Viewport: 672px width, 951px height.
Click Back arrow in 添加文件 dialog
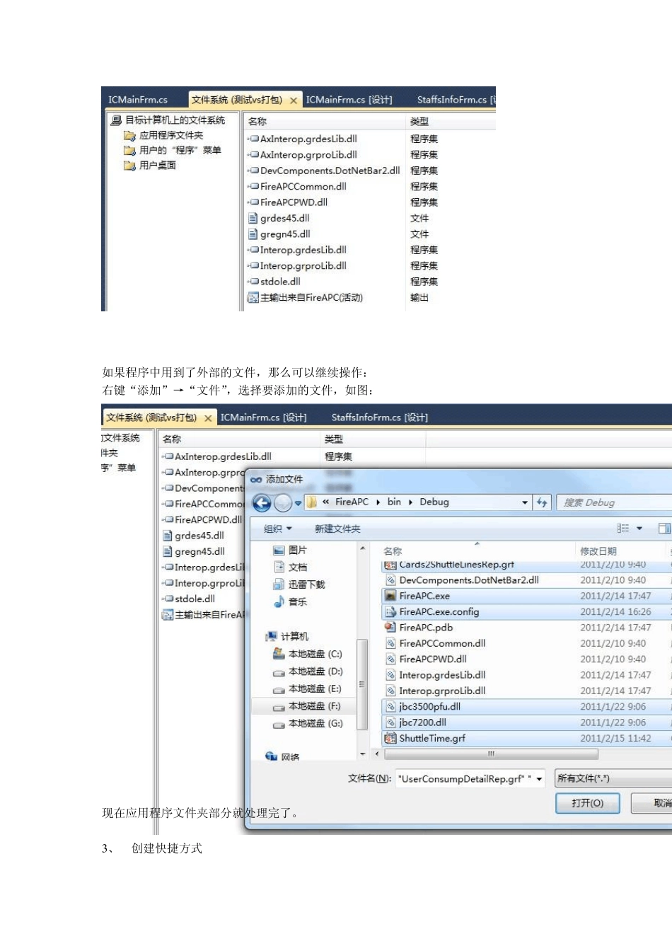tap(262, 502)
